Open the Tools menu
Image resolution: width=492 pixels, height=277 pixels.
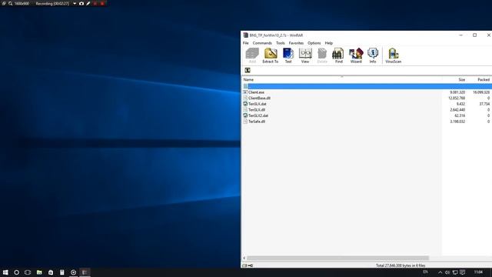[280, 43]
